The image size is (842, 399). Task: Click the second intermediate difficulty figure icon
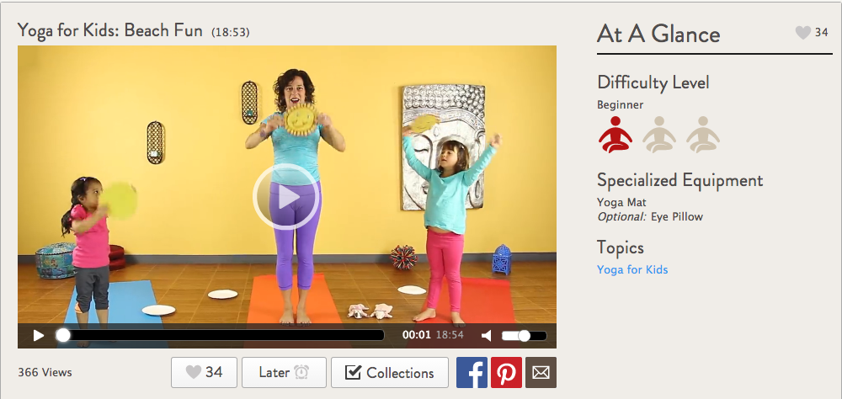pyautogui.click(x=659, y=134)
